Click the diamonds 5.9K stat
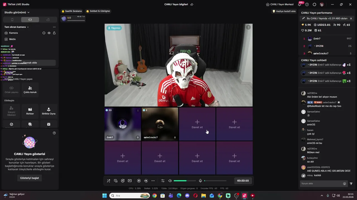Screen dimensions: 357x200 click(x=306, y=25)
